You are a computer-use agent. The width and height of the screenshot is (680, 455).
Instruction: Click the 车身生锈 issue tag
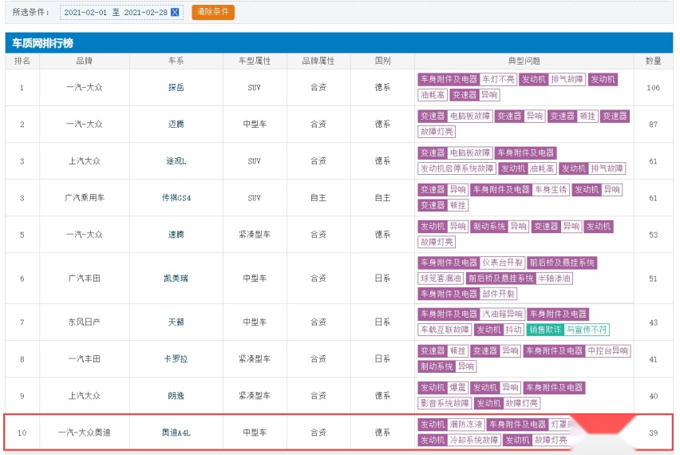coord(551,190)
